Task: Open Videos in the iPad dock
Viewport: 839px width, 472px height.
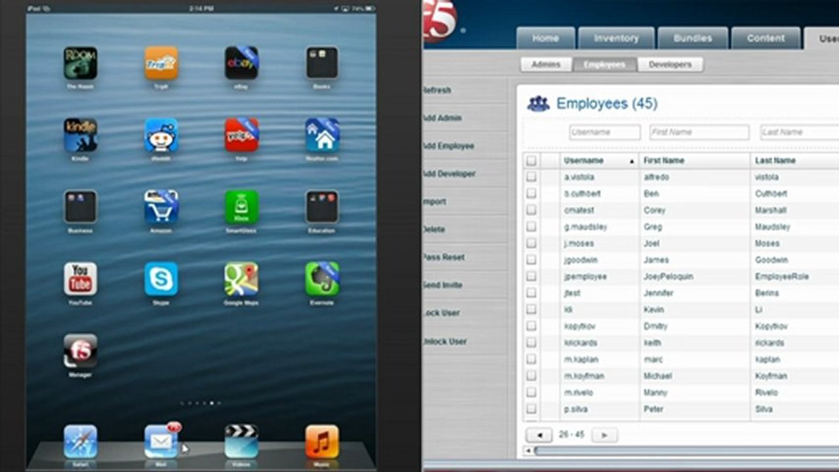Action: 241,442
